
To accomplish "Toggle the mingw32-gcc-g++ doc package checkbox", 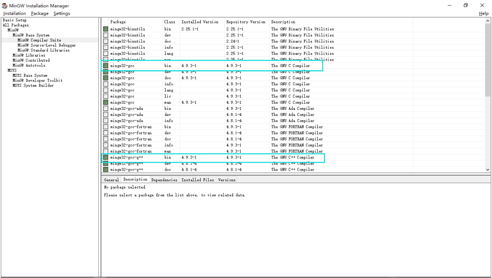I will (106, 170).
